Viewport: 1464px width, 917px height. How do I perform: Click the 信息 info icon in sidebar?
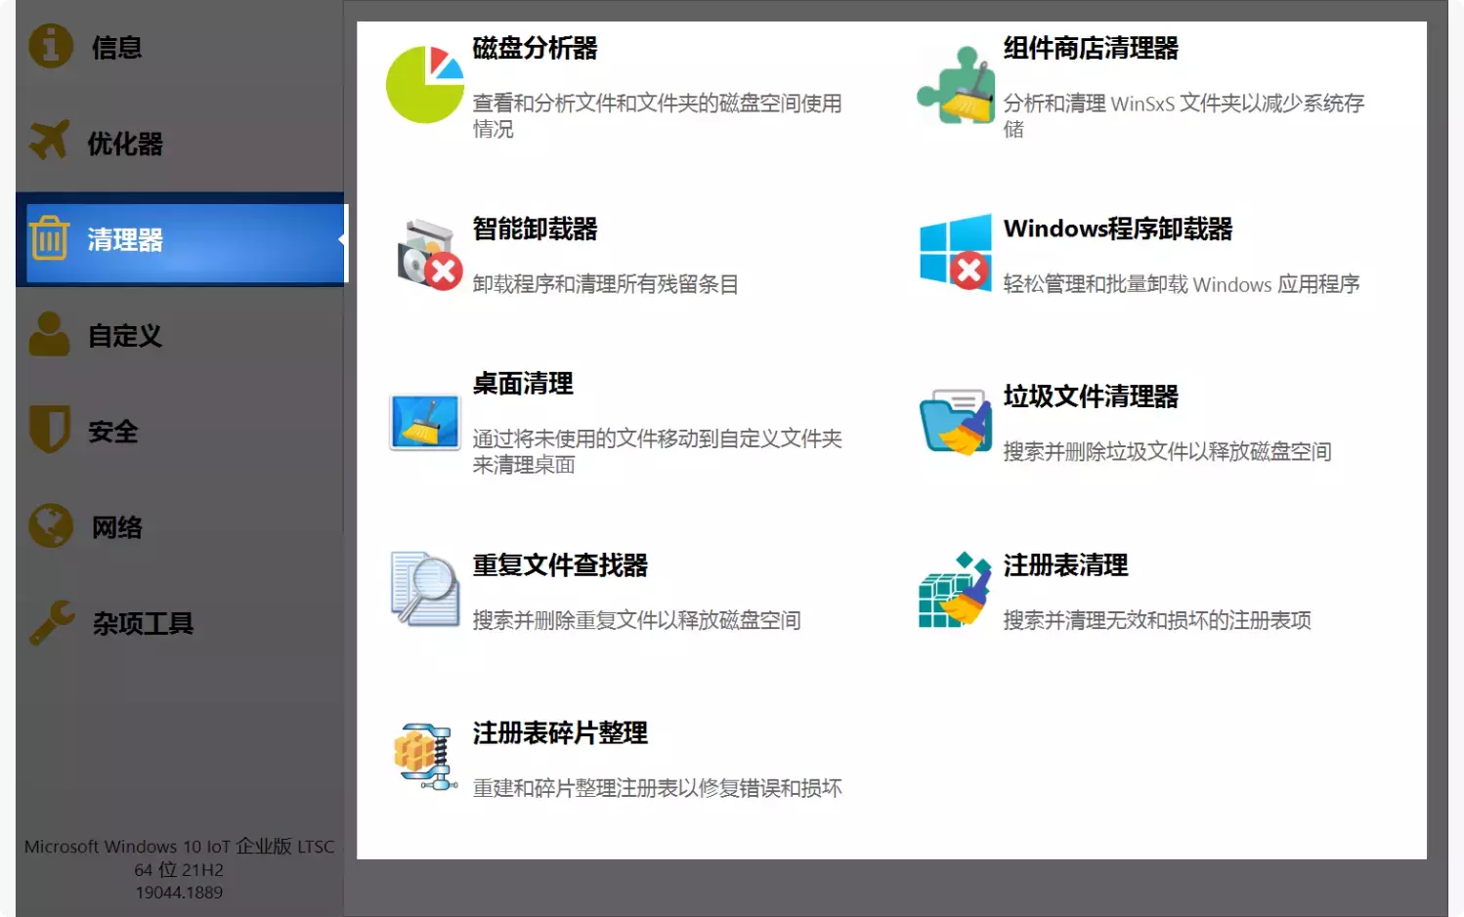click(49, 47)
